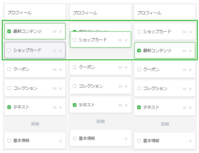Image resolution: width=199 pixels, height=153 pixels.
Task: Uncheck テキスト in the right panel
Action: [139, 107]
